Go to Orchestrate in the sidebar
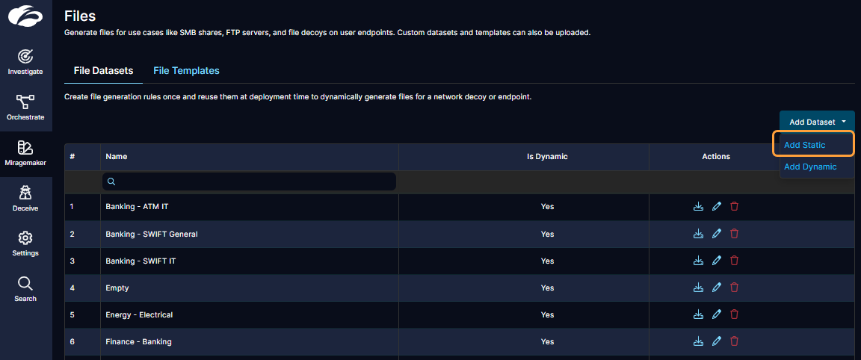 coord(25,102)
